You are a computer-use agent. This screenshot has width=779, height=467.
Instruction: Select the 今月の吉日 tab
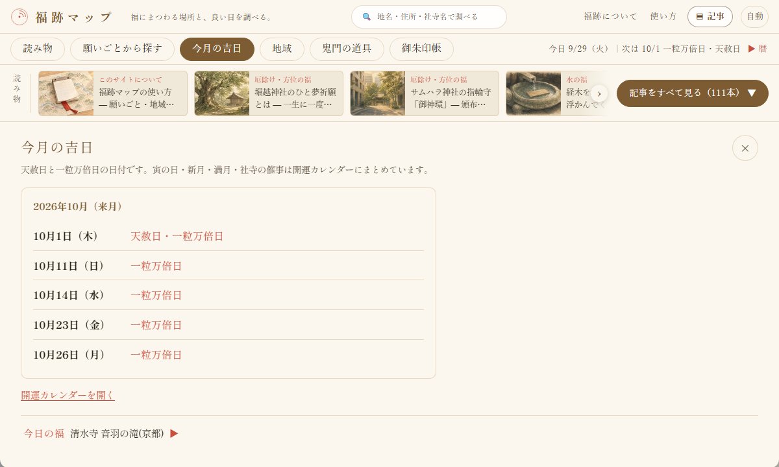click(x=217, y=49)
